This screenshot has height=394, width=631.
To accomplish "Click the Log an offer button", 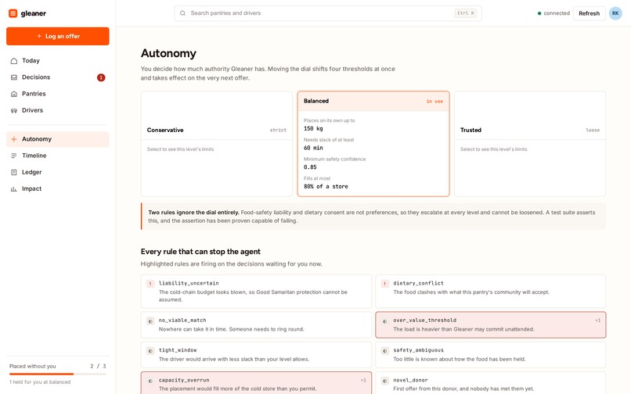I will pyautogui.click(x=58, y=36).
